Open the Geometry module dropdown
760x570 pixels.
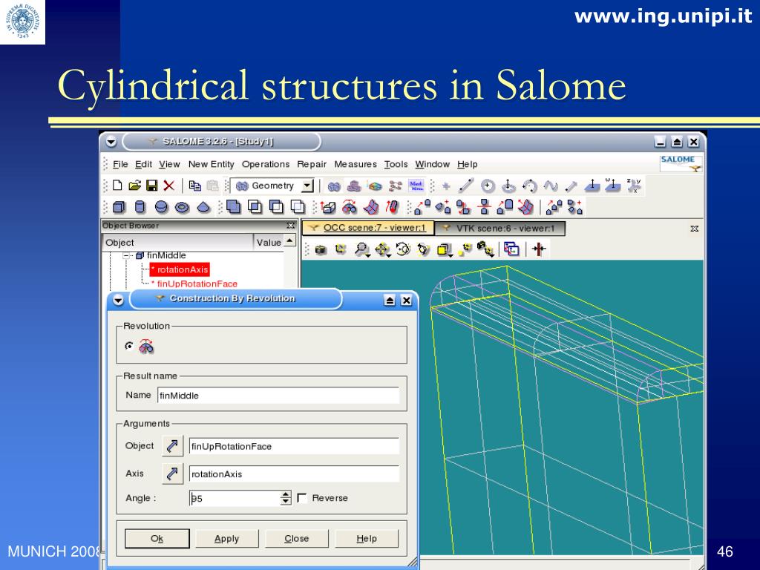307,186
